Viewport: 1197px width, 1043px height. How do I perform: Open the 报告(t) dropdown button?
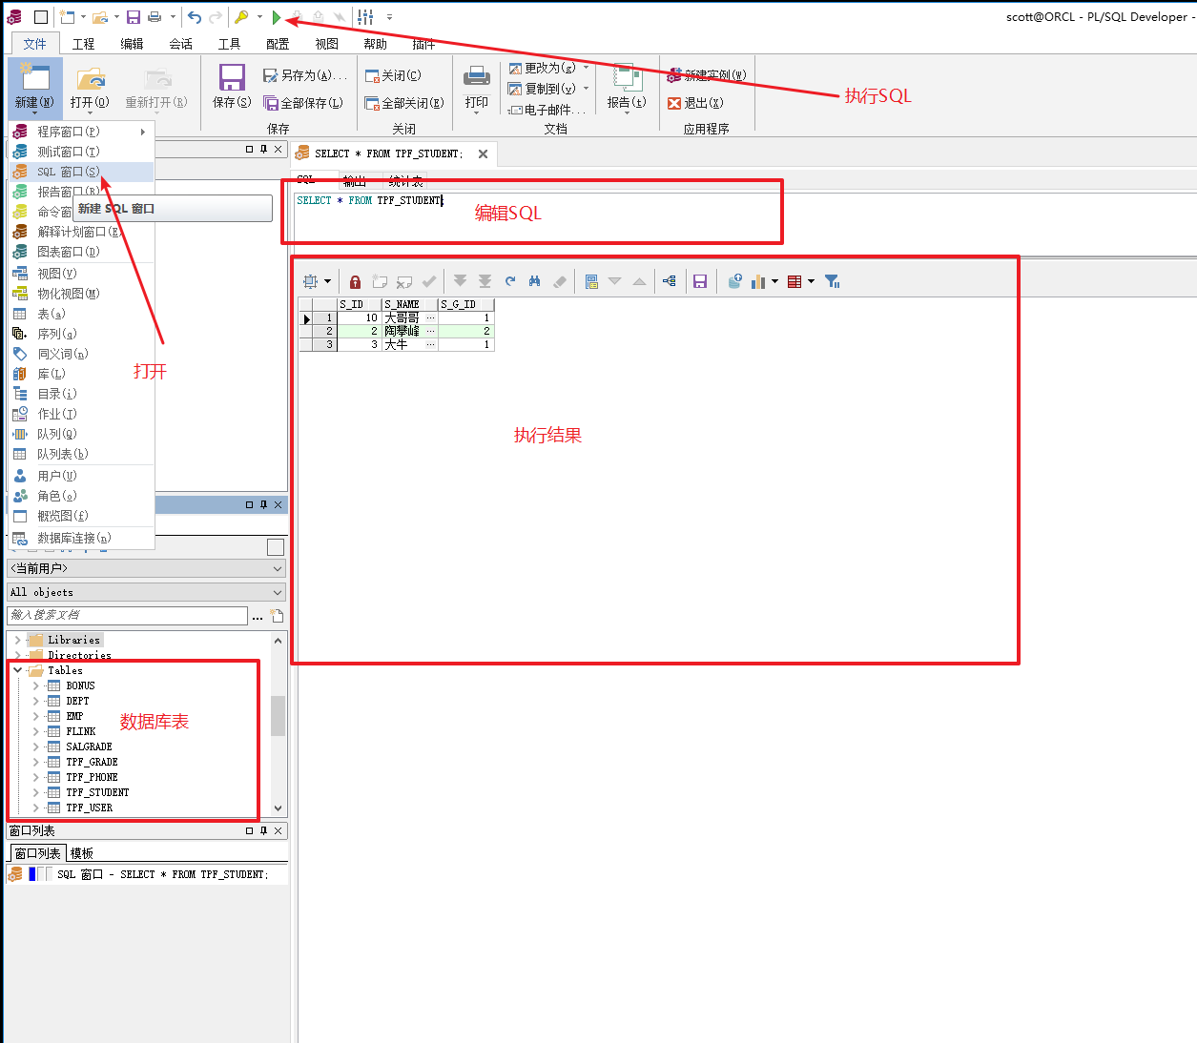[627, 89]
